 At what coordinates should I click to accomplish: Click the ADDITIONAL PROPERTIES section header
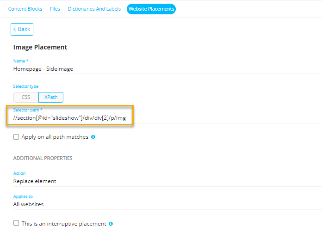pos(43,158)
